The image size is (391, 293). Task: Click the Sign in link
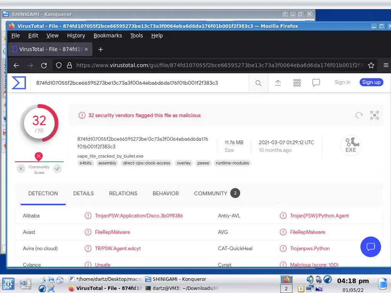(343, 82)
